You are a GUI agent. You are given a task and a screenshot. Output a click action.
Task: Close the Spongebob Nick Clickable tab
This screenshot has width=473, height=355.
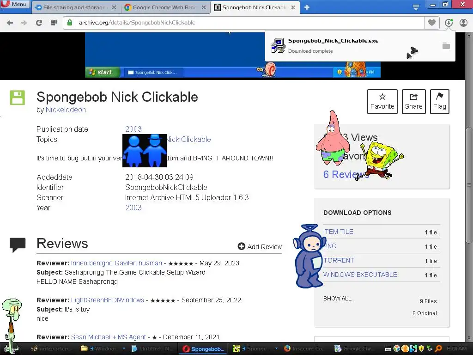(x=293, y=7)
